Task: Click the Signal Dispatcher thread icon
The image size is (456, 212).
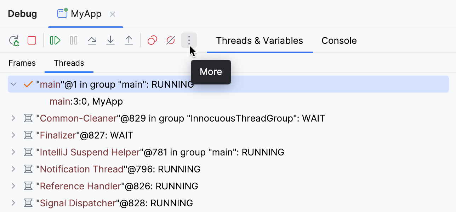Action: (x=28, y=203)
